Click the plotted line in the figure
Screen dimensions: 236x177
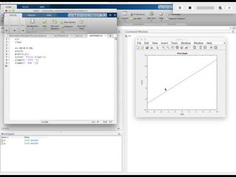182,82
